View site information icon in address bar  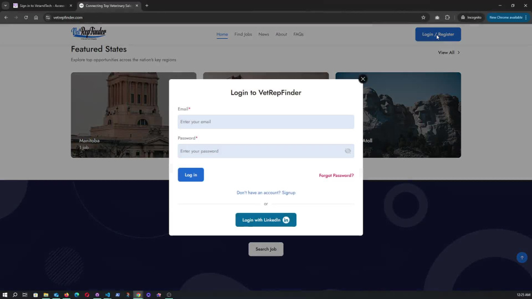[48, 18]
